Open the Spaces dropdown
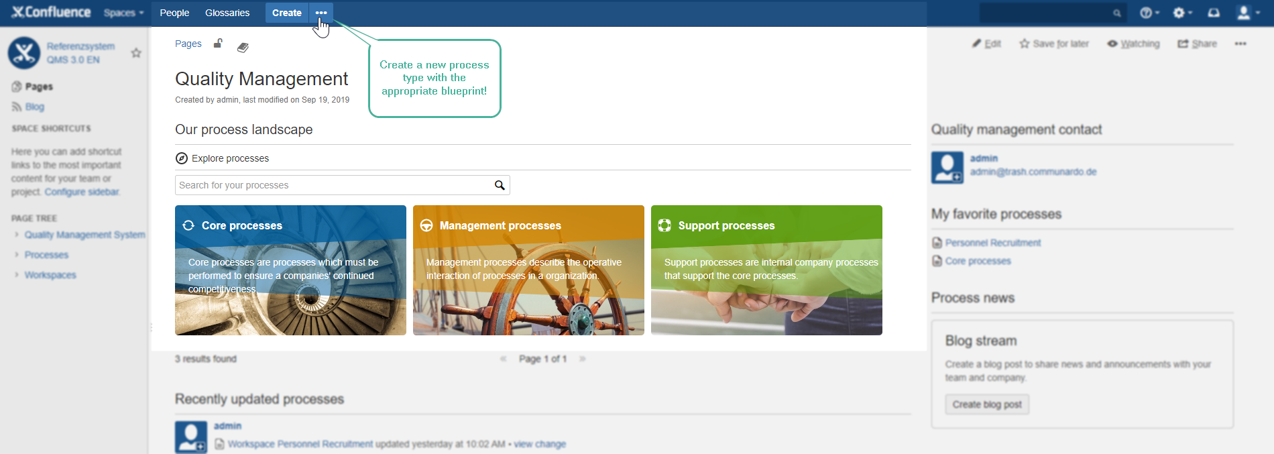The height and width of the screenshot is (454, 1274). (x=123, y=13)
